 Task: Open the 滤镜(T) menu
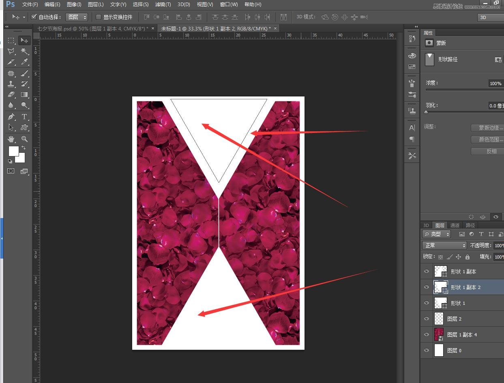coord(163,4)
